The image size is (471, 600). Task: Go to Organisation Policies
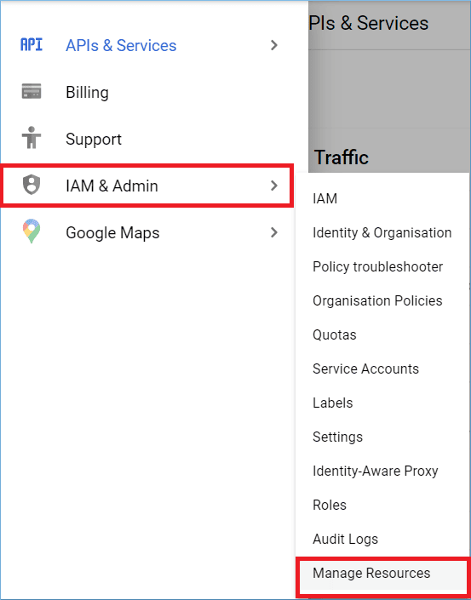pos(377,300)
